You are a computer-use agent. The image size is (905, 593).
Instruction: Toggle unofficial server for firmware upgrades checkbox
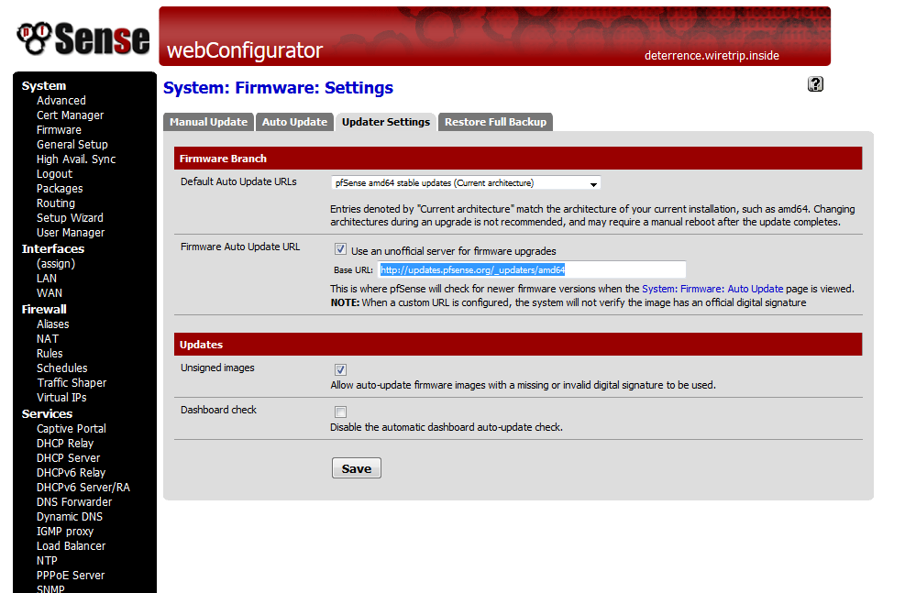click(340, 249)
